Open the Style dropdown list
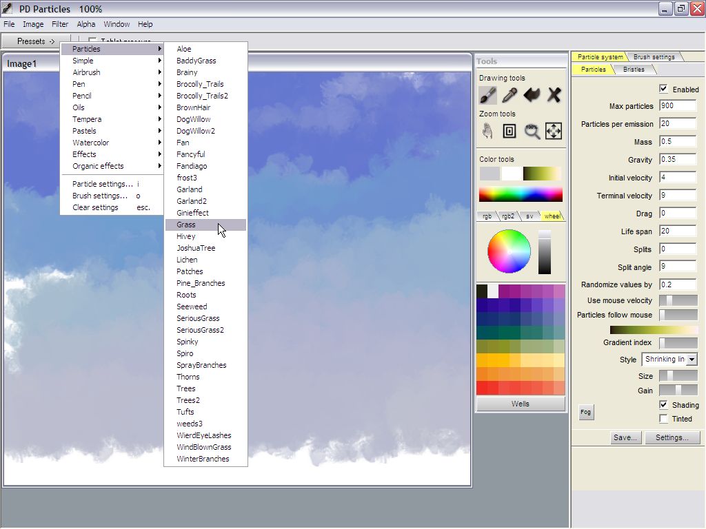Viewport: 706px width, 529px height. [692, 360]
